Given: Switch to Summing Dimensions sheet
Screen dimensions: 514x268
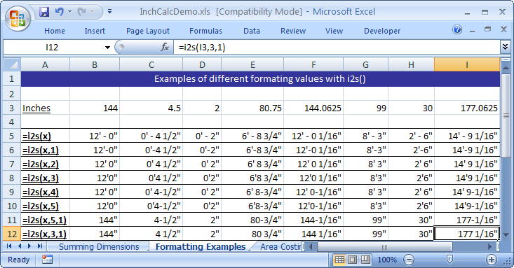Looking at the screenshot, I should pos(99,247).
